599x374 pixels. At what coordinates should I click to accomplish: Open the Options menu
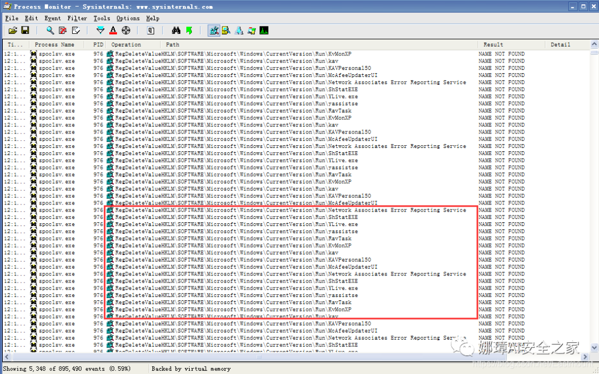pyautogui.click(x=128, y=18)
